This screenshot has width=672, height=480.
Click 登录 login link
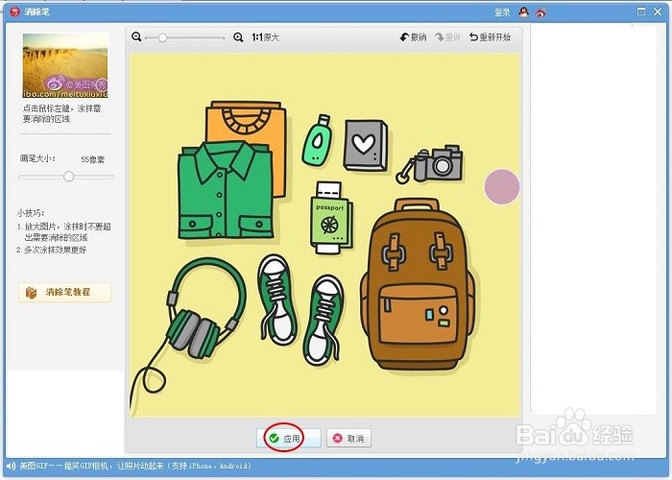(x=502, y=12)
